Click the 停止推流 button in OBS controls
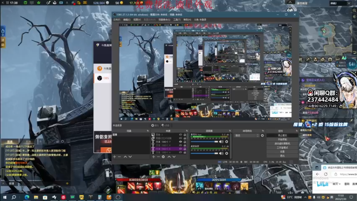 (x=282, y=135)
